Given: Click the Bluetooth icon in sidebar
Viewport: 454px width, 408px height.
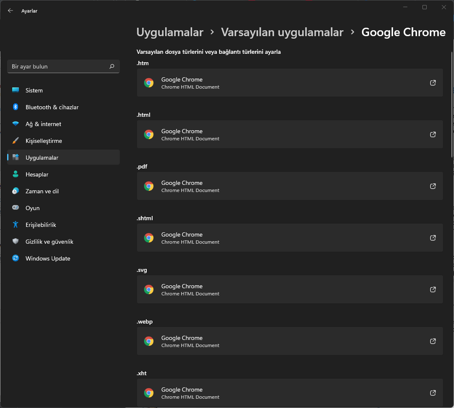Looking at the screenshot, I should (16, 107).
